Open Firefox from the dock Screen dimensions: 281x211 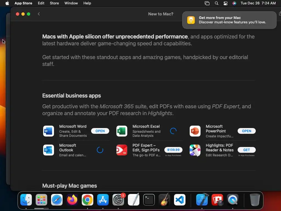[x=72, y=200]
